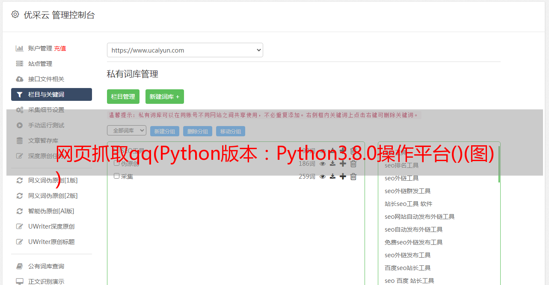
Task: Select keyword seo排名工具
Action: [x=402, y=165]
